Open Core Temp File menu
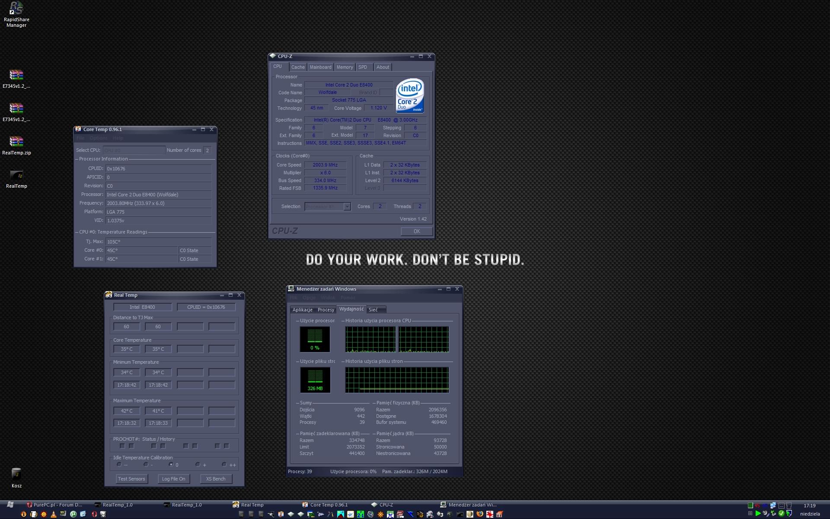This screenshot has height=519, width=830. click(x=80, y=138)
